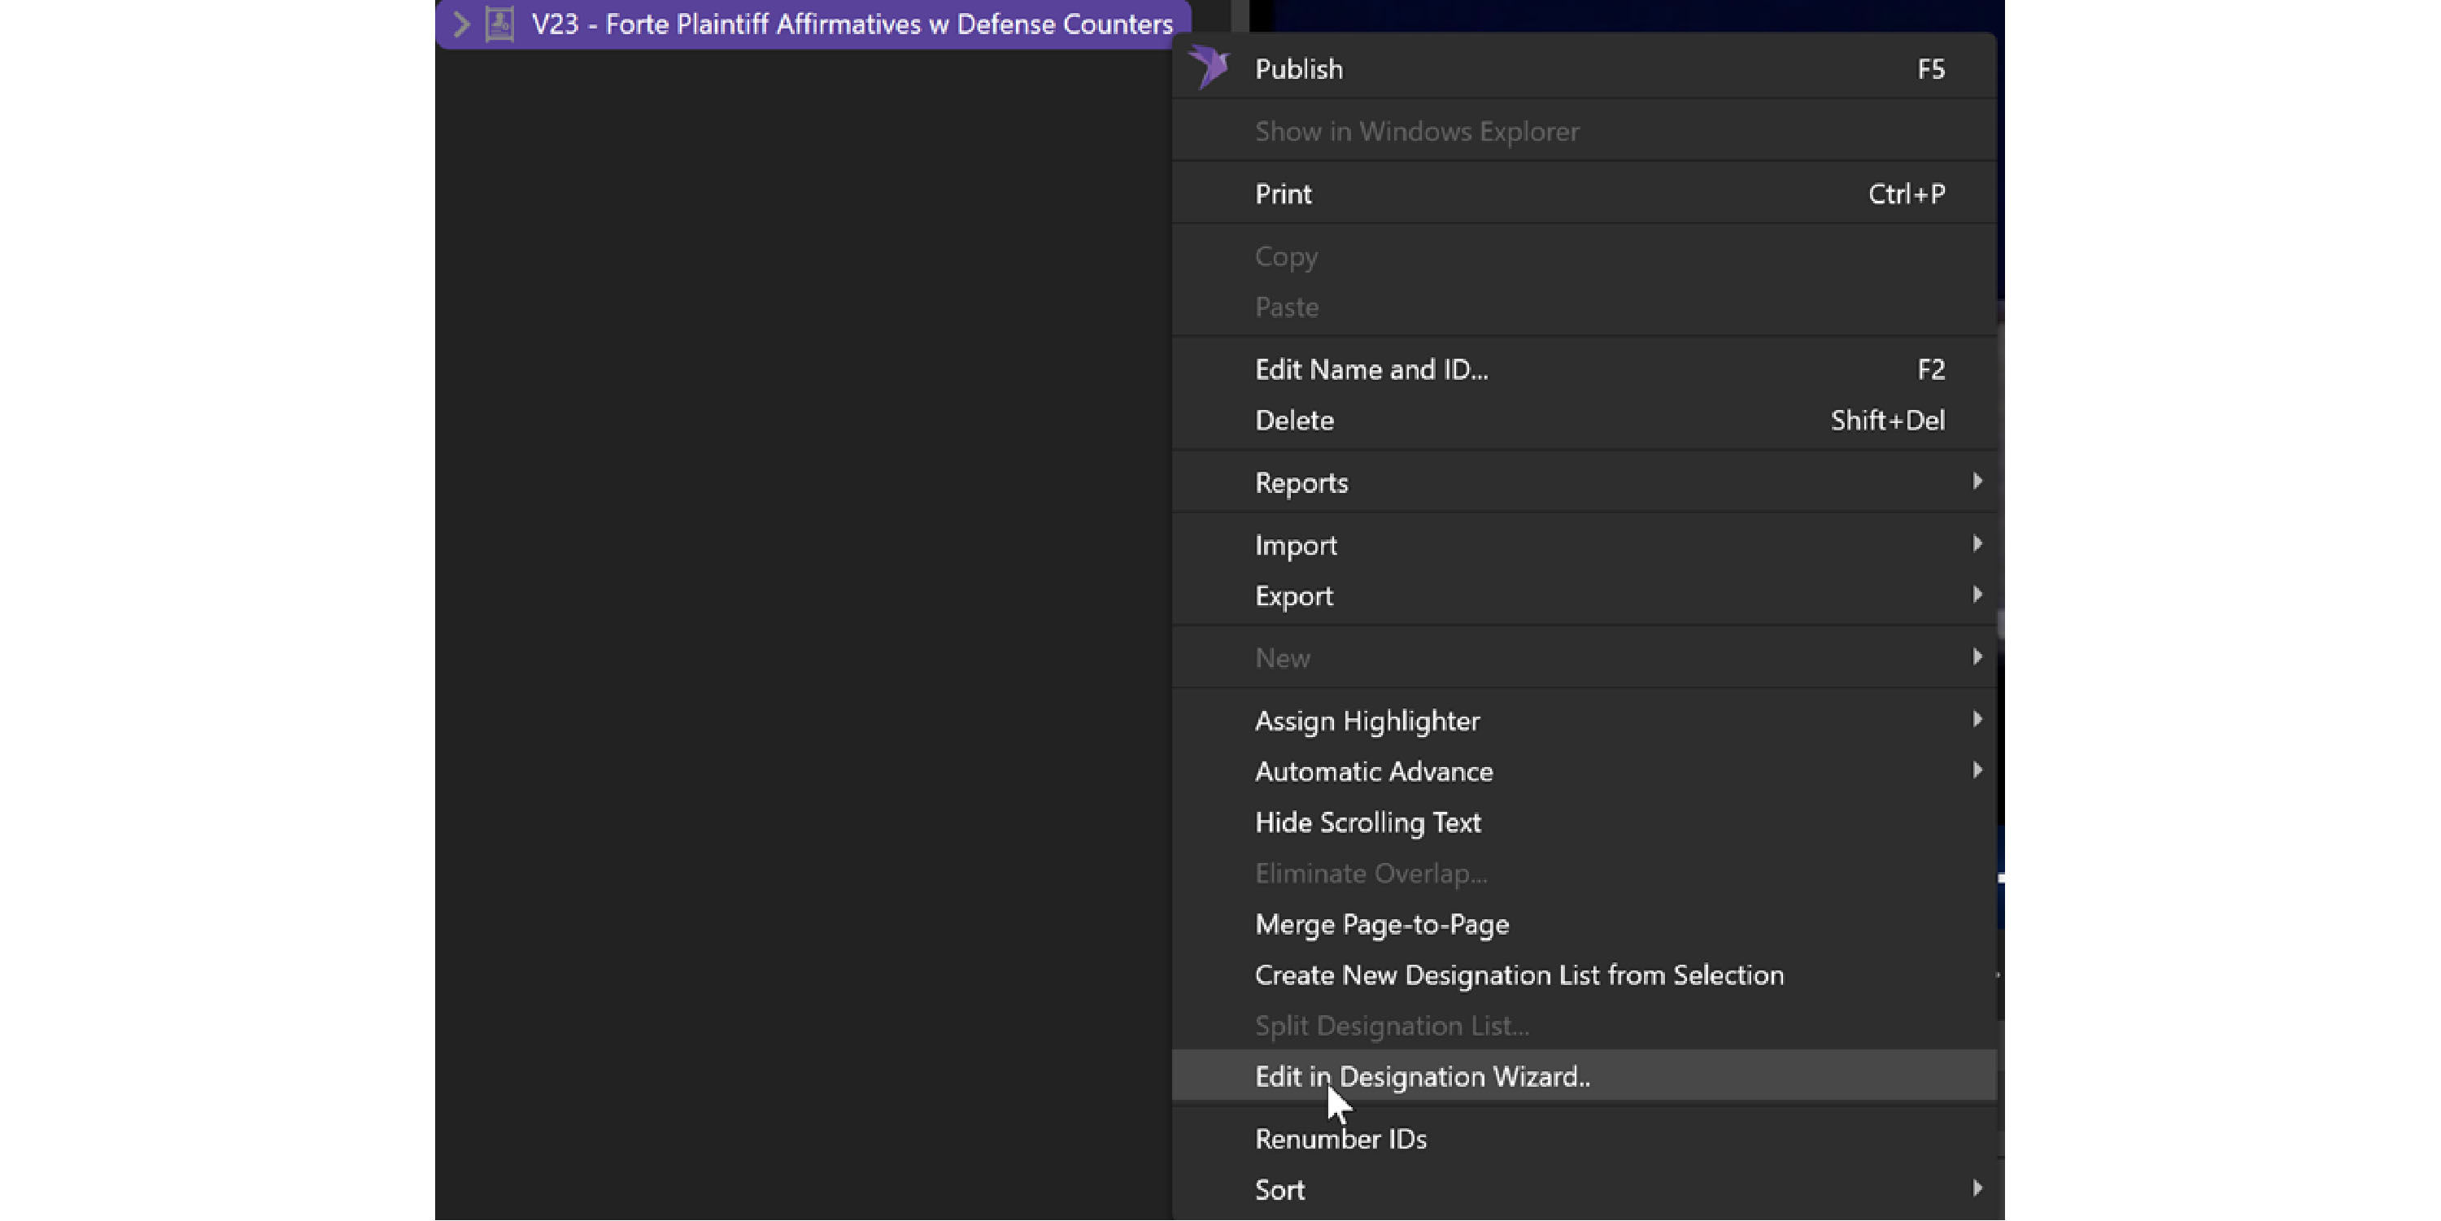2441x1221 pixels.
Task: Expand the Automatic Advance submenu
Action: tap(1373, 772)
